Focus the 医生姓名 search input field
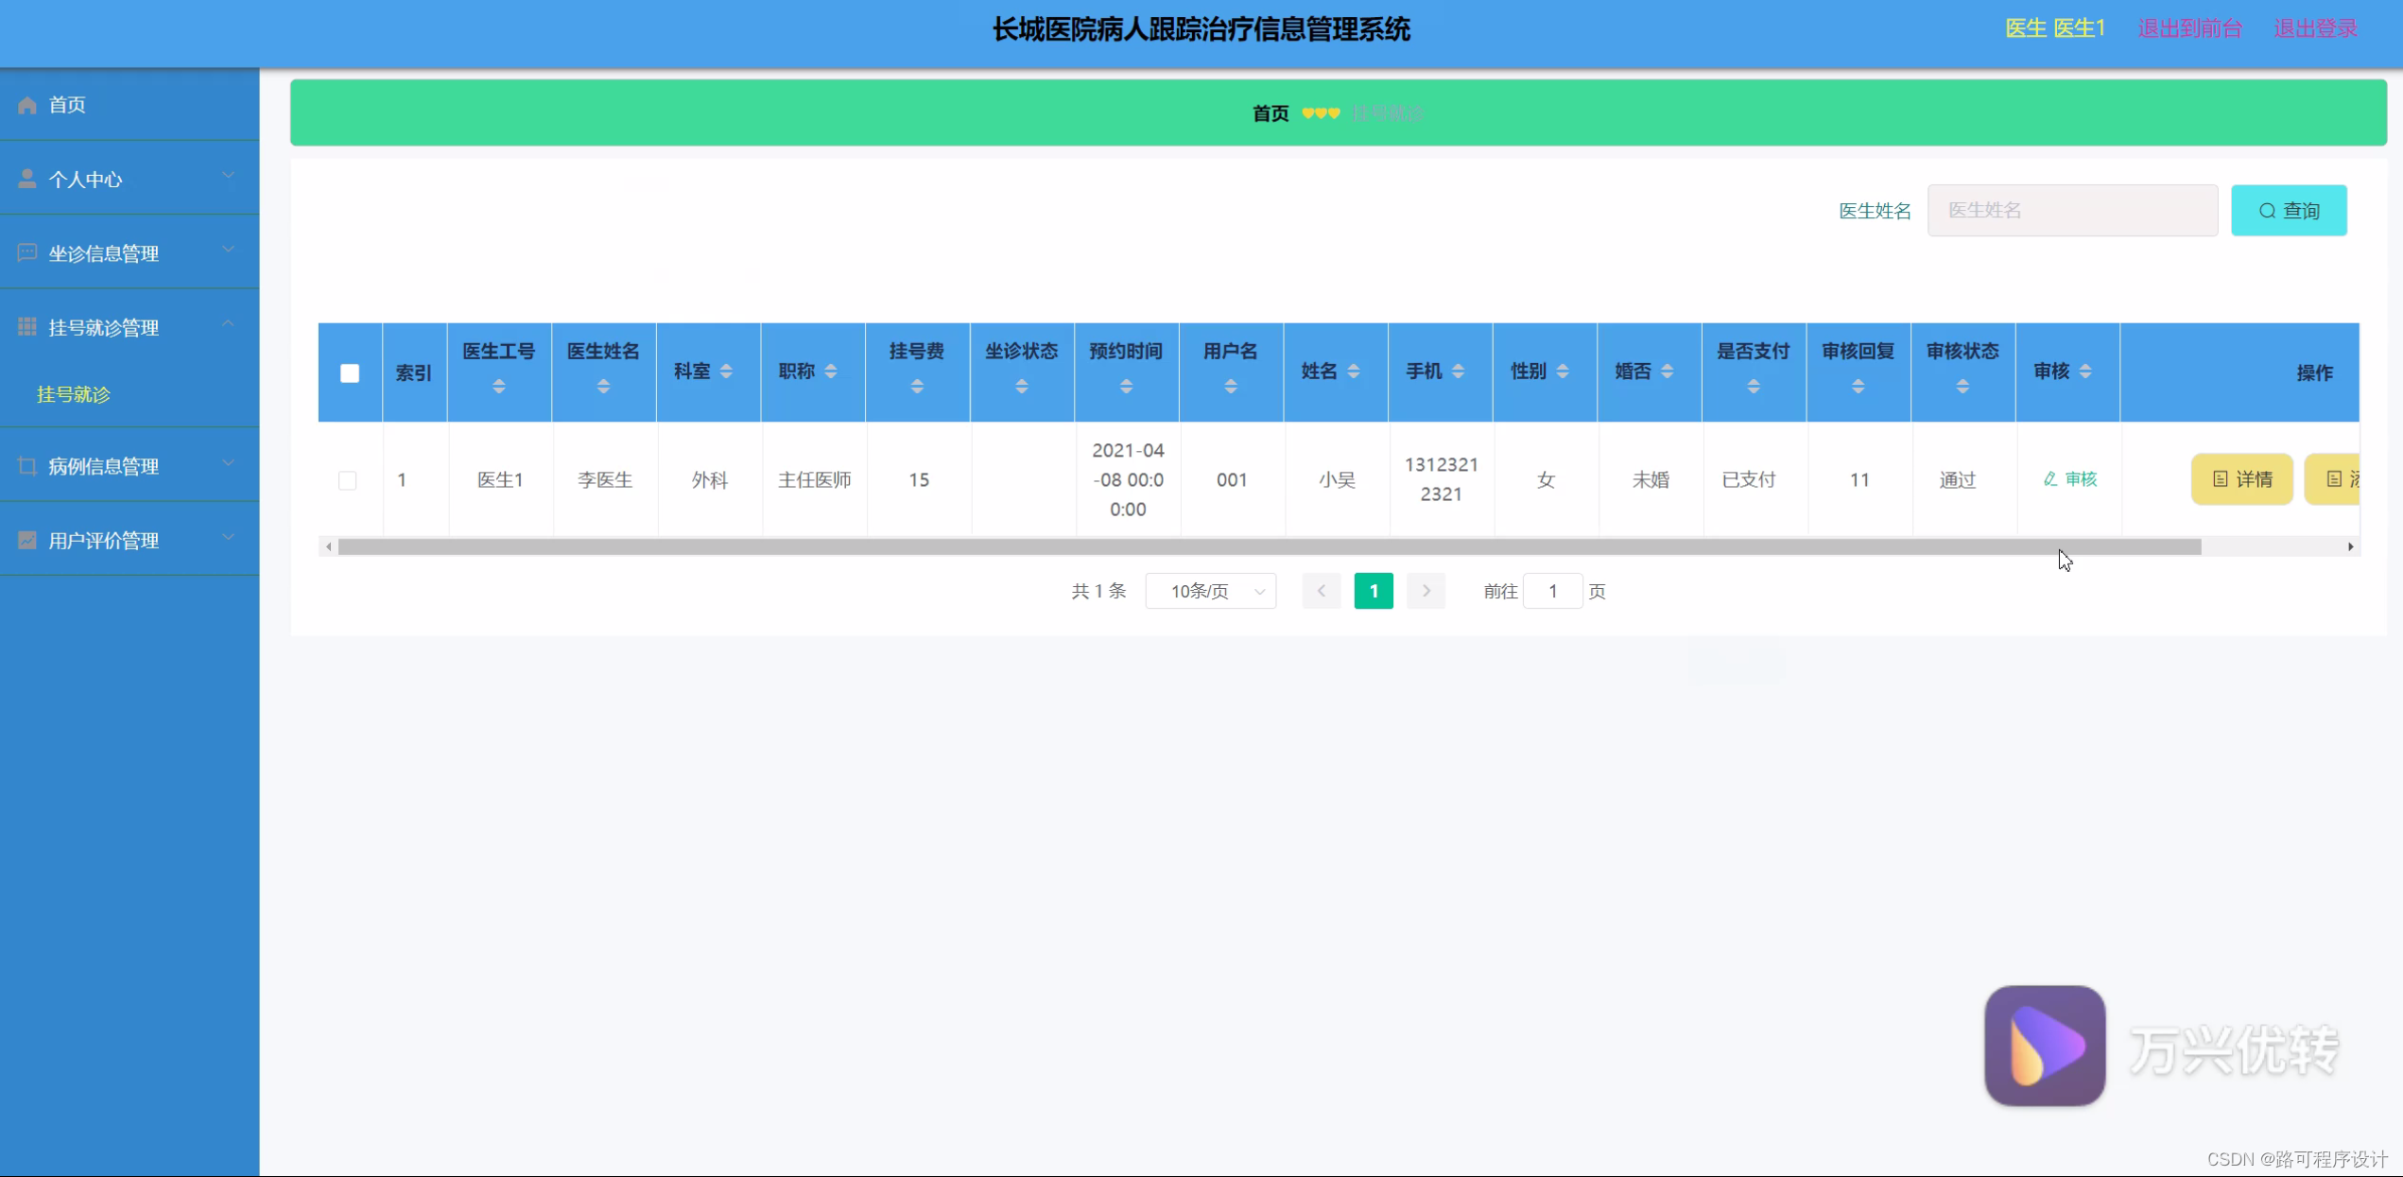The image size is (2403, 1177). point(2072,211)
